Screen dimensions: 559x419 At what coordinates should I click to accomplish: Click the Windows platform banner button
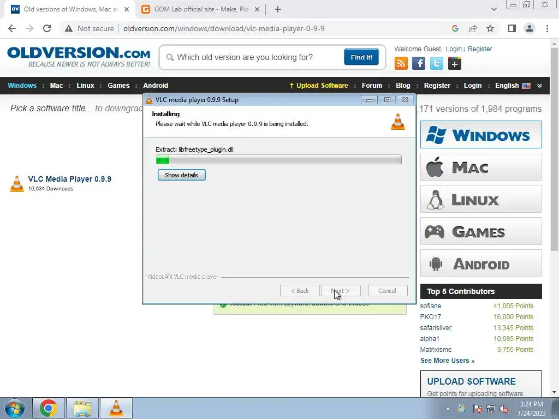481,135
